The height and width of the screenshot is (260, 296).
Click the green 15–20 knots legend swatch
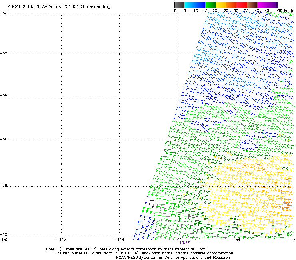click(x=211, y=5)
